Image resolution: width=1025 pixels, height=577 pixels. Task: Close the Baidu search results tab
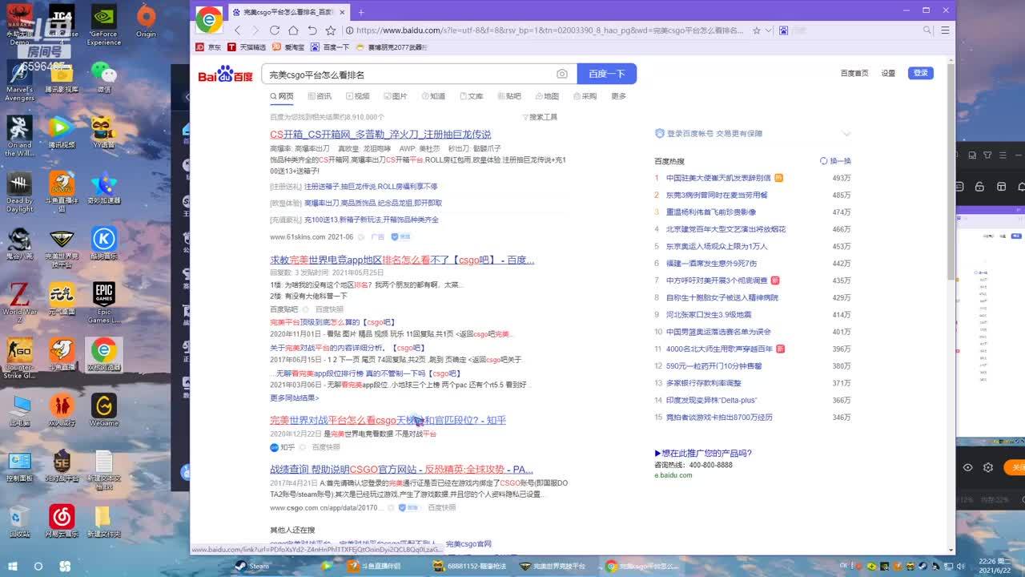(x=343, y=12)
